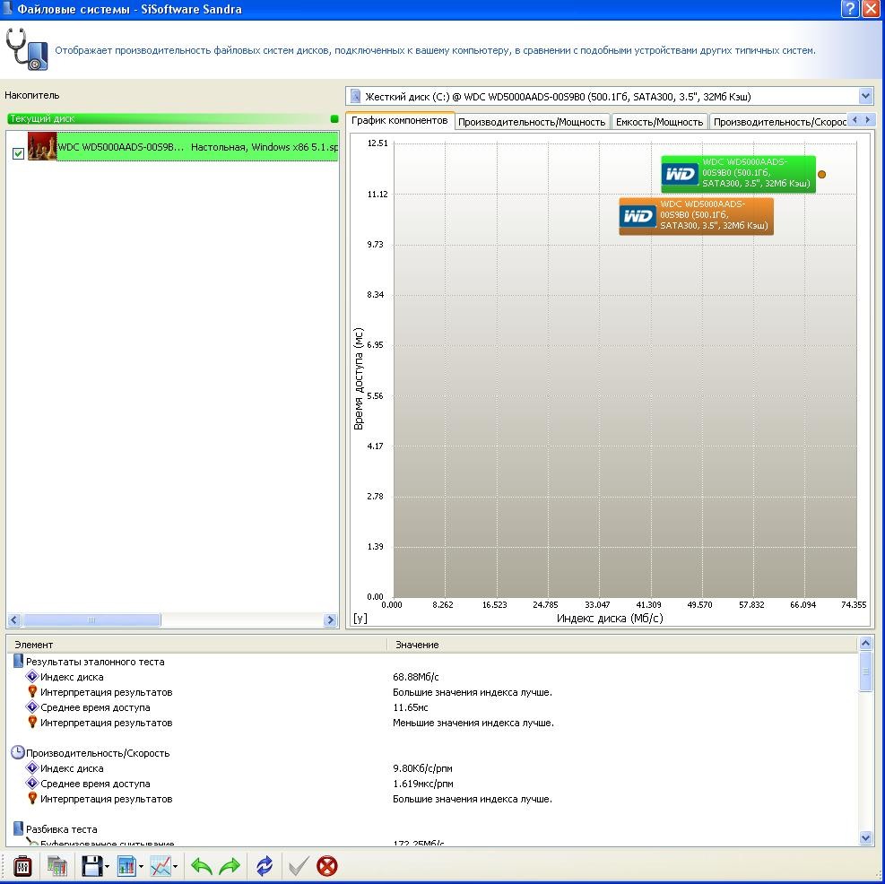Click the lightbulb tip icon above Среднее время доступа 11.65мс
The width and height of the screenshot is (885, 884).
point(32,691)
